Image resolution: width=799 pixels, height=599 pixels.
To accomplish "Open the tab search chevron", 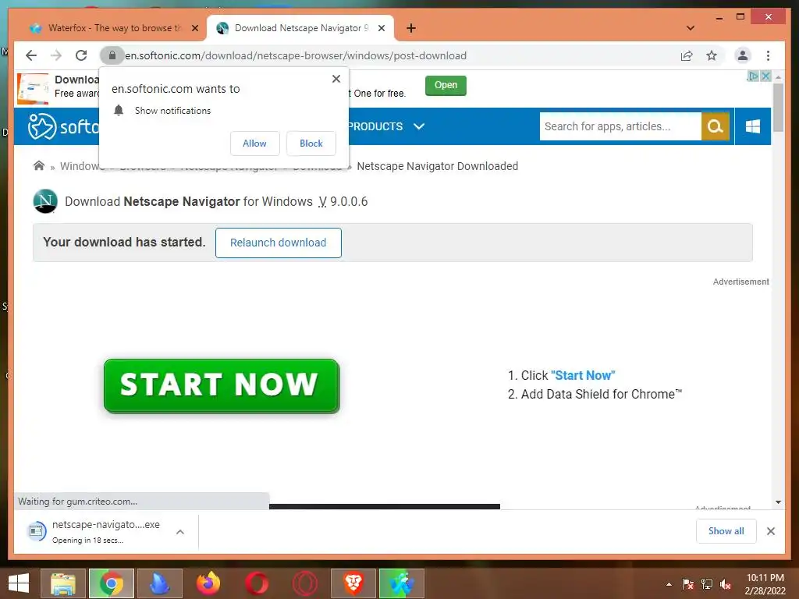I will click(691, 28).
